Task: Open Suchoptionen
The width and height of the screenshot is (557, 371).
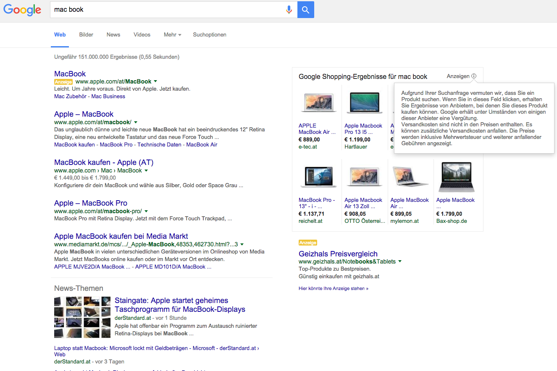Action: click(210, 35)
